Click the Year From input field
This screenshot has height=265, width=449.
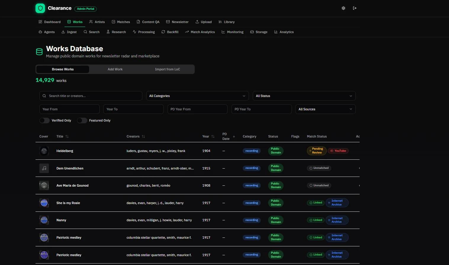(70, 109)
